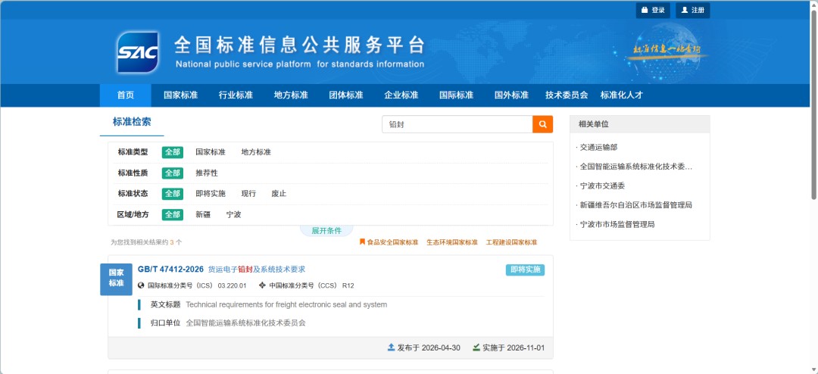Open related unit 交通运输部

tap(599, 148)
